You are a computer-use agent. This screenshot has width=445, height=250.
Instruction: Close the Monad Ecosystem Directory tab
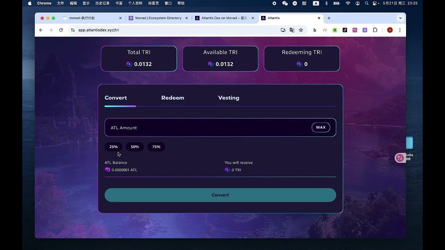pos(187,18)
